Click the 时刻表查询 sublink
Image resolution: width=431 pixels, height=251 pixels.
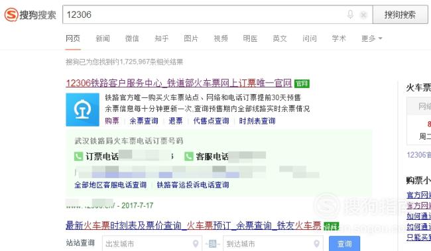point(257,121)
